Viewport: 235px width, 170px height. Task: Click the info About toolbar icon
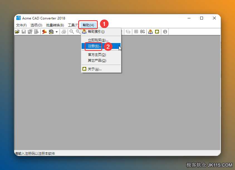click(x=165, y=32)
